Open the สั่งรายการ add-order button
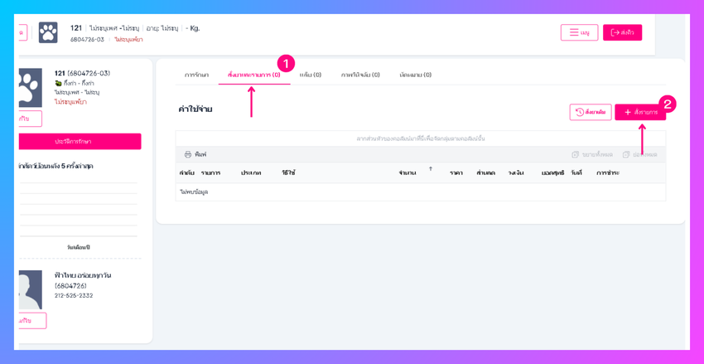Viewport: 704px width, 364px height. [x=640, y=112]
